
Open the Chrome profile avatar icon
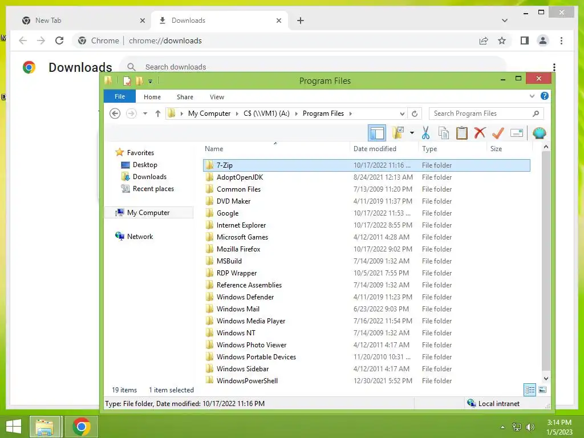543,40
